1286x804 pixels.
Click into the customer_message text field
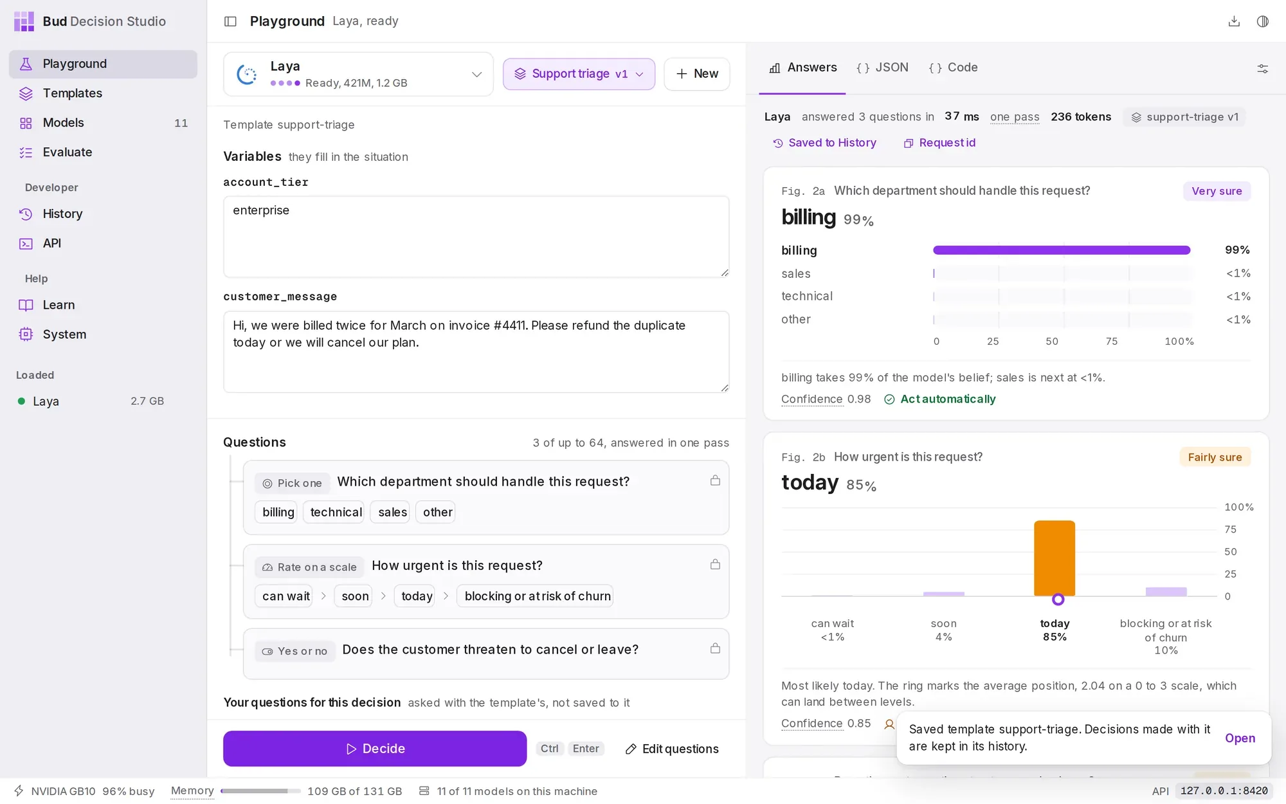(476, 352)
